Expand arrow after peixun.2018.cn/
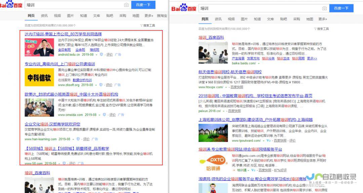363x193 pixels. 224,111
